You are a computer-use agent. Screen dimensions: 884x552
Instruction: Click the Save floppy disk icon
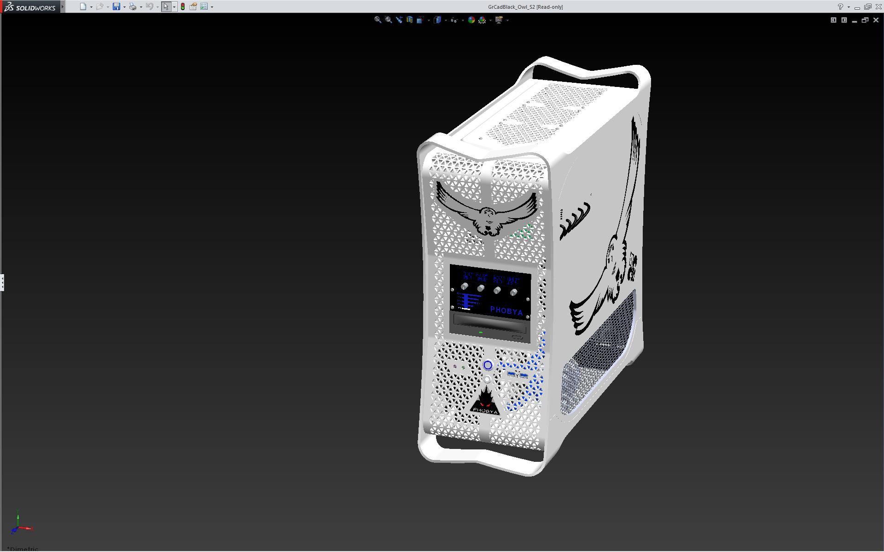click(116, 6)
